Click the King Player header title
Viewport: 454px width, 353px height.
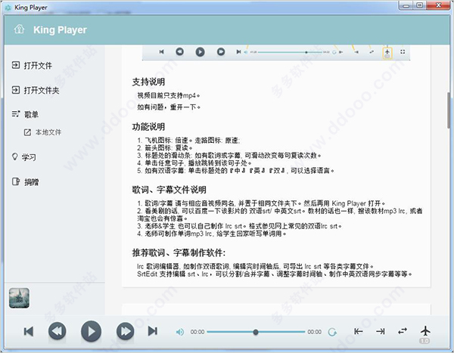click(60, 29)
